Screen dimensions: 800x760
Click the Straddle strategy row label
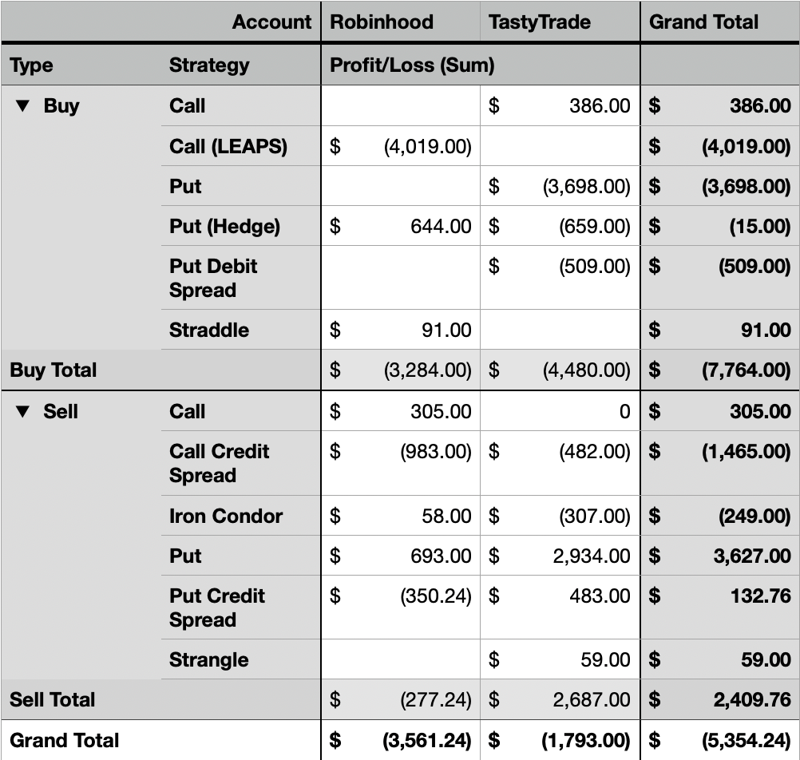pos(209,331)
